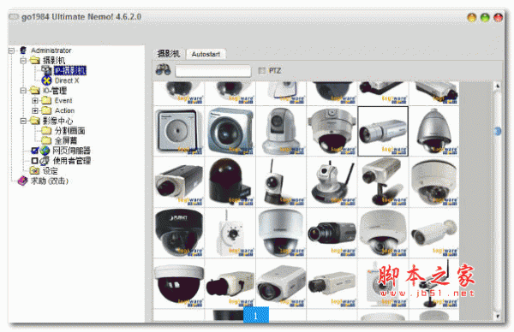This screenshot has height=332, width=514.
Task: Switch to the 摄影机 tab
Action: point(169,54)
